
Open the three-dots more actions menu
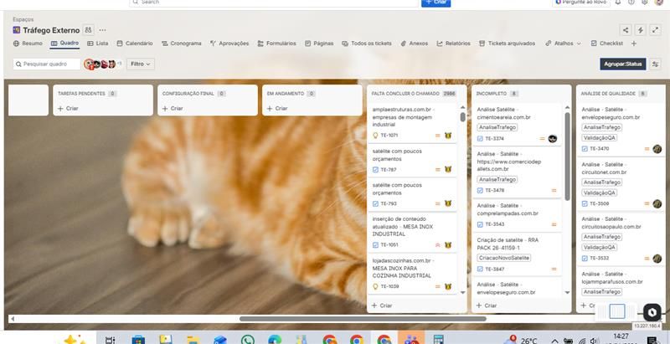tap(102, 30)
